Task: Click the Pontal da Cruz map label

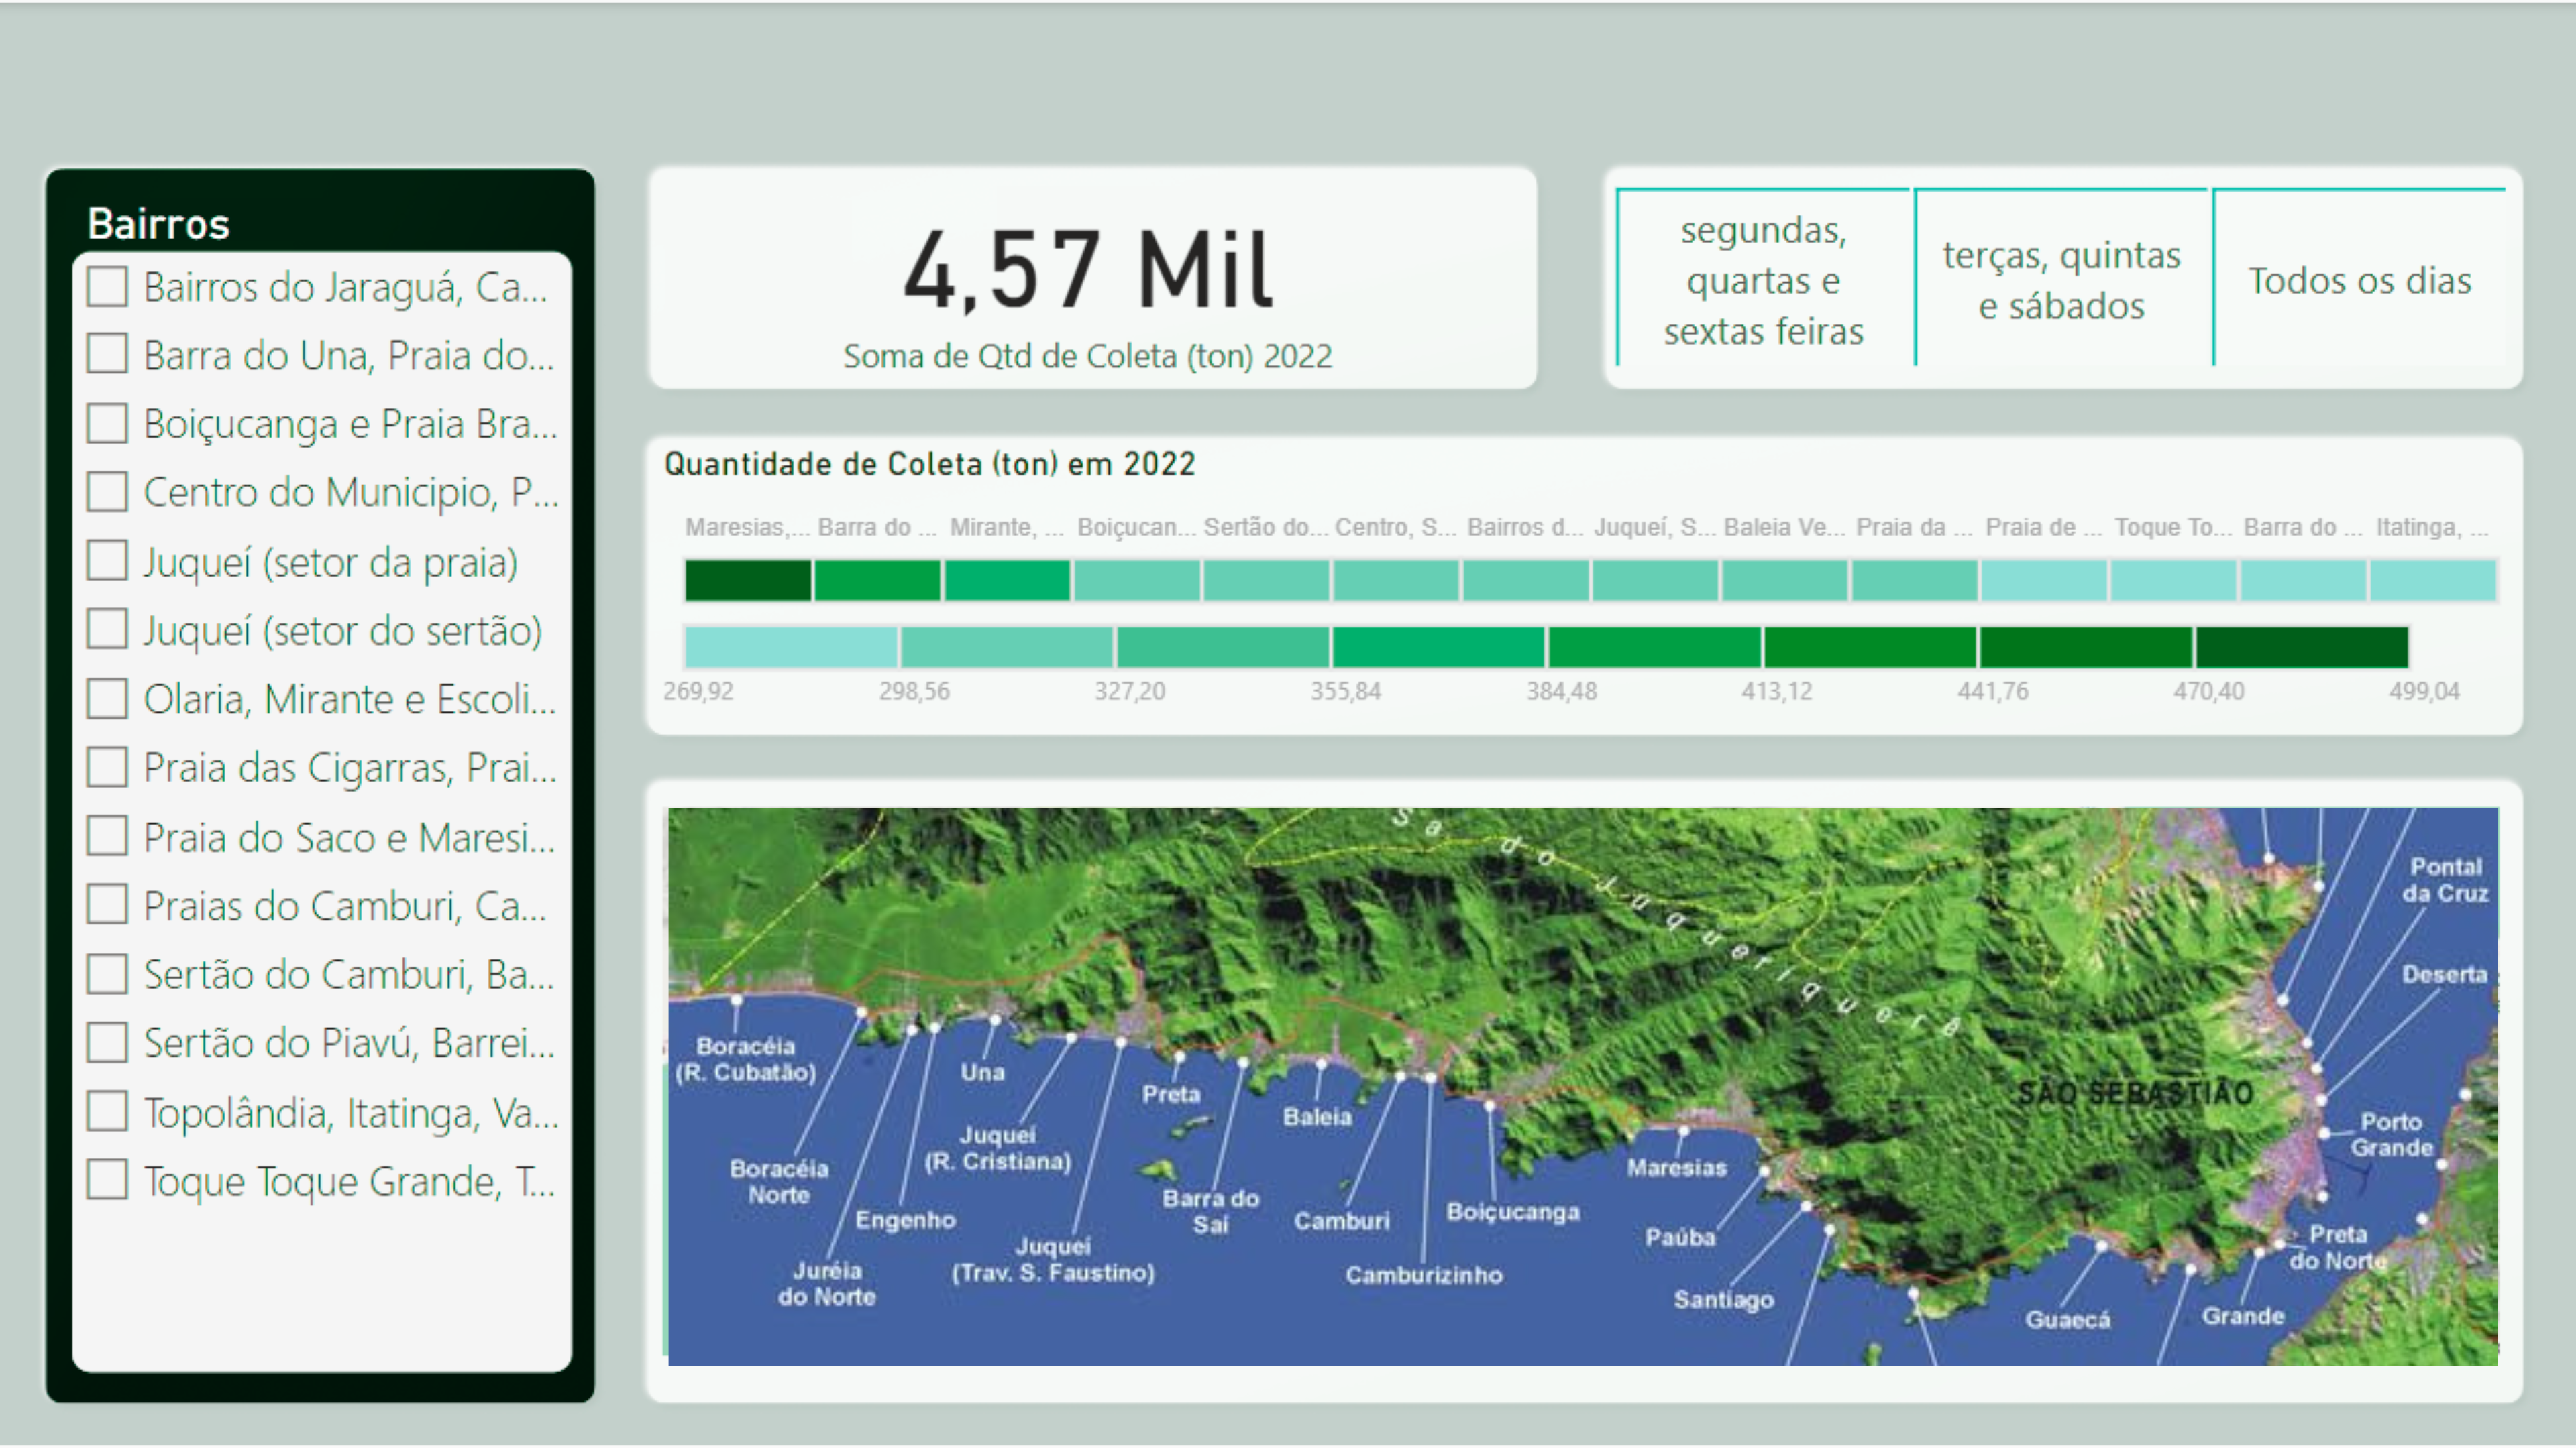Action: 2446,880
